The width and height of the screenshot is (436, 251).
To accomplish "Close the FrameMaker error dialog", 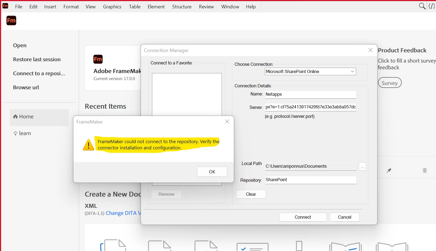I will click(227, 122).
